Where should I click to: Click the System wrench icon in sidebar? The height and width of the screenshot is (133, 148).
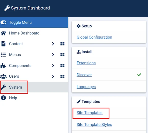pos(4,87)
